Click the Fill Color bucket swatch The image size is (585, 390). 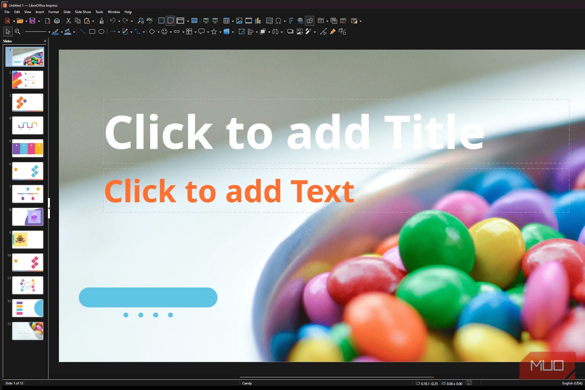pyautogui.click(x=68, y=32)
